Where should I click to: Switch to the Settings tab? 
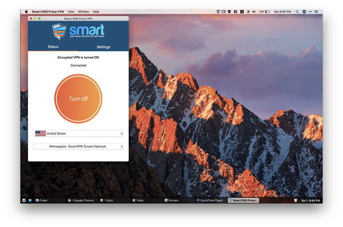[x=103, y=47]
